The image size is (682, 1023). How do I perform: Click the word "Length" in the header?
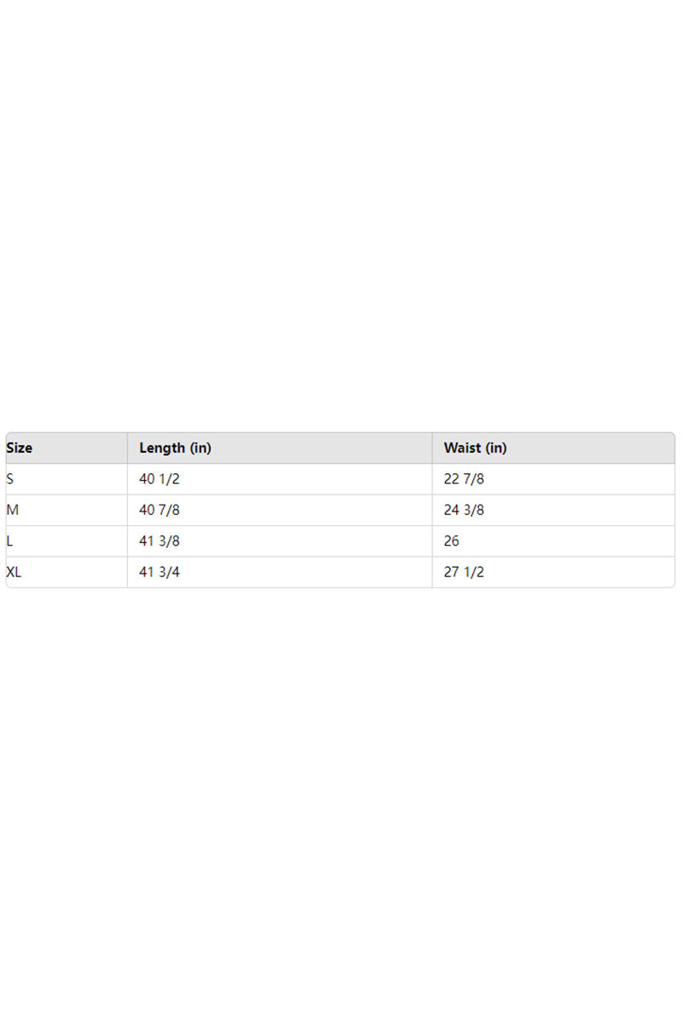[x=162, y=448]
